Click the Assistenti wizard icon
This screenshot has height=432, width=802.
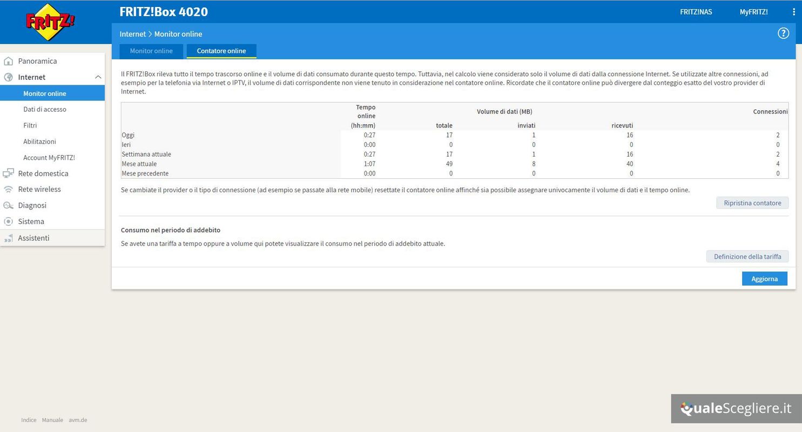[8, 238]
